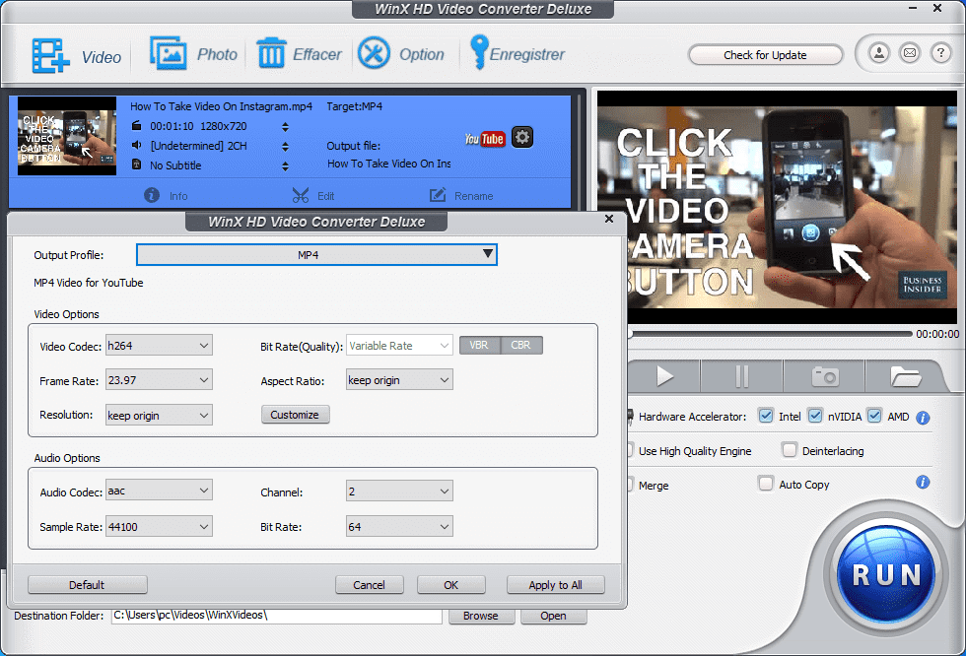Click the Apply to All button
The width and height of the screenshot is (966, 656).
(555, 585)
